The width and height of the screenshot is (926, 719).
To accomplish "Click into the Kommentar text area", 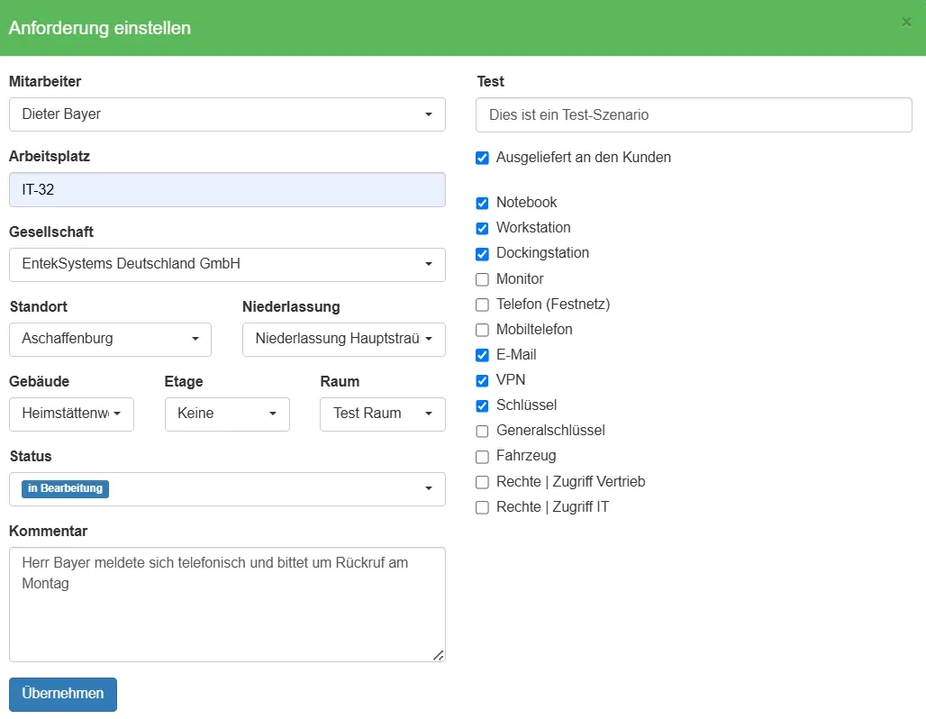I will (x=227, y=605).
